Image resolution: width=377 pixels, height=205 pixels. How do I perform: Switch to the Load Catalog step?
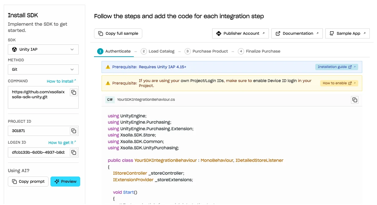[x=158, y=51]
